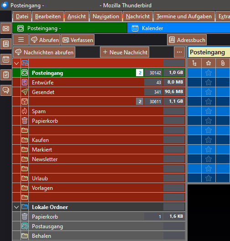Screen dimensions: 230x241
Task: Click the Spam flame icon
Action: point(25,111)
